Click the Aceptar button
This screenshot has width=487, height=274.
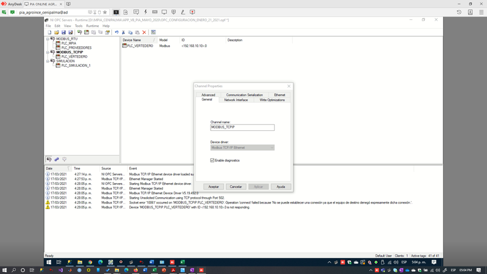click(214, 187)
